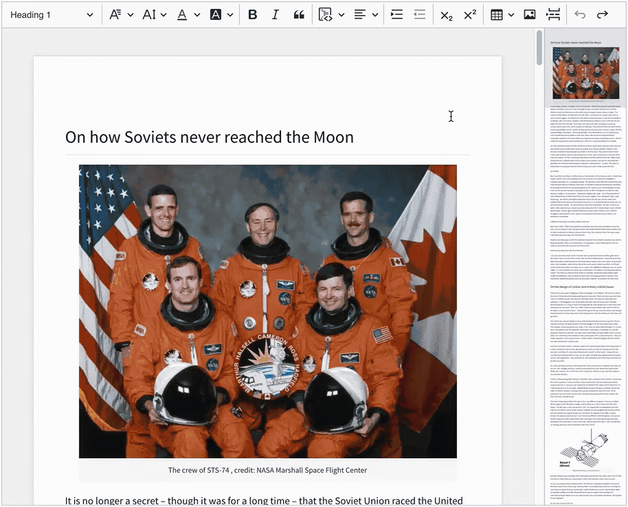Screen dimensions: 628x507
Task: Expand the text alignment dropdown arrow
Action: click(375, 15)
